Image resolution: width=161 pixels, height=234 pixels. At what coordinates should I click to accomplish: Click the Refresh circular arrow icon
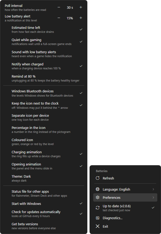[97, 178]
